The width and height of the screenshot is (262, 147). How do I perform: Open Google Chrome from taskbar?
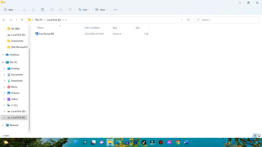pos(178,142)
